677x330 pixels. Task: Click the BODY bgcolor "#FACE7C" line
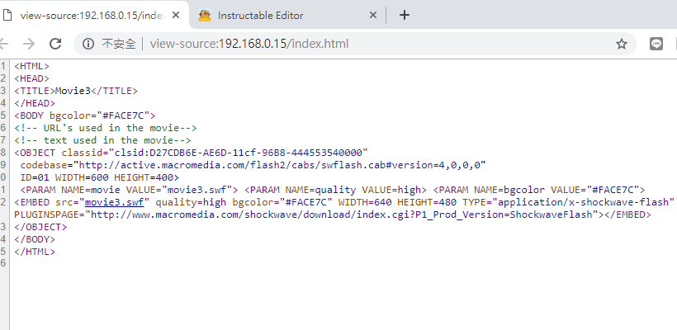tap(84, 115)
